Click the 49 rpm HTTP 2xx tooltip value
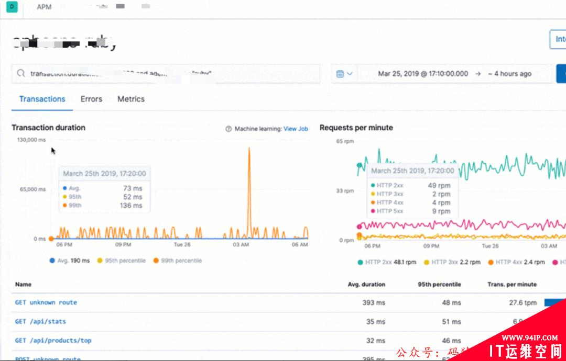The image size is (566, 361). pos(439,186)
